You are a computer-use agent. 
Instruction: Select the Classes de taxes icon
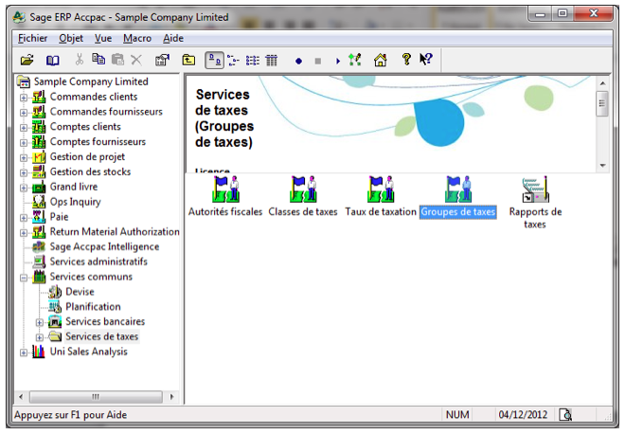pos(303,197)
